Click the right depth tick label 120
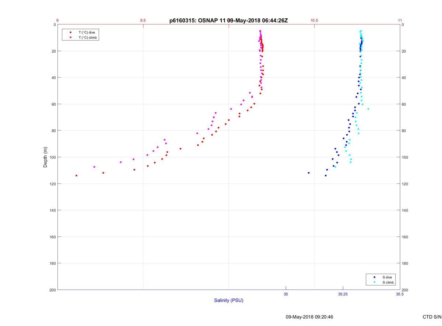This screenshot has height=326, width=442. [x=405, y=184]
